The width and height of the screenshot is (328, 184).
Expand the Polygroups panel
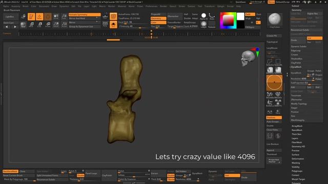click(x=297, y=171)
